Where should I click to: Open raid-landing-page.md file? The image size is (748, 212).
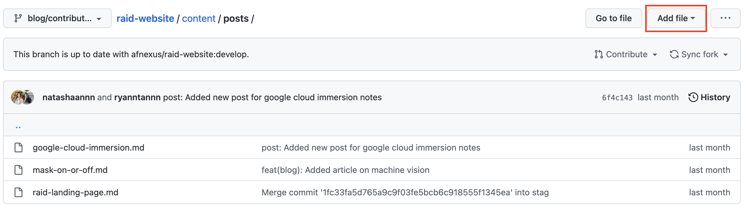click(76, 192)
